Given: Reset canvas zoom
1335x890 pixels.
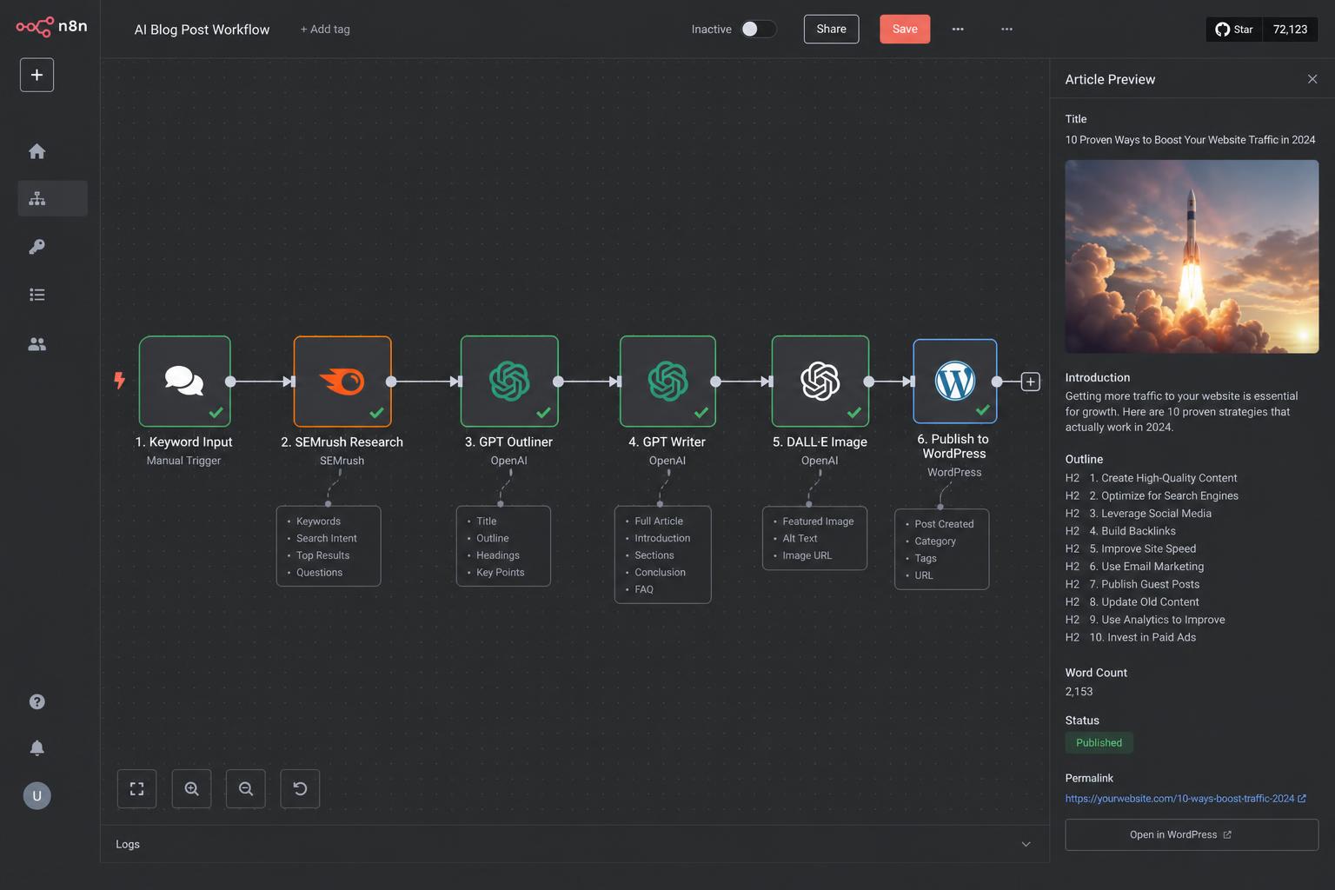Looking at the screenshot, I should (300, 788).
